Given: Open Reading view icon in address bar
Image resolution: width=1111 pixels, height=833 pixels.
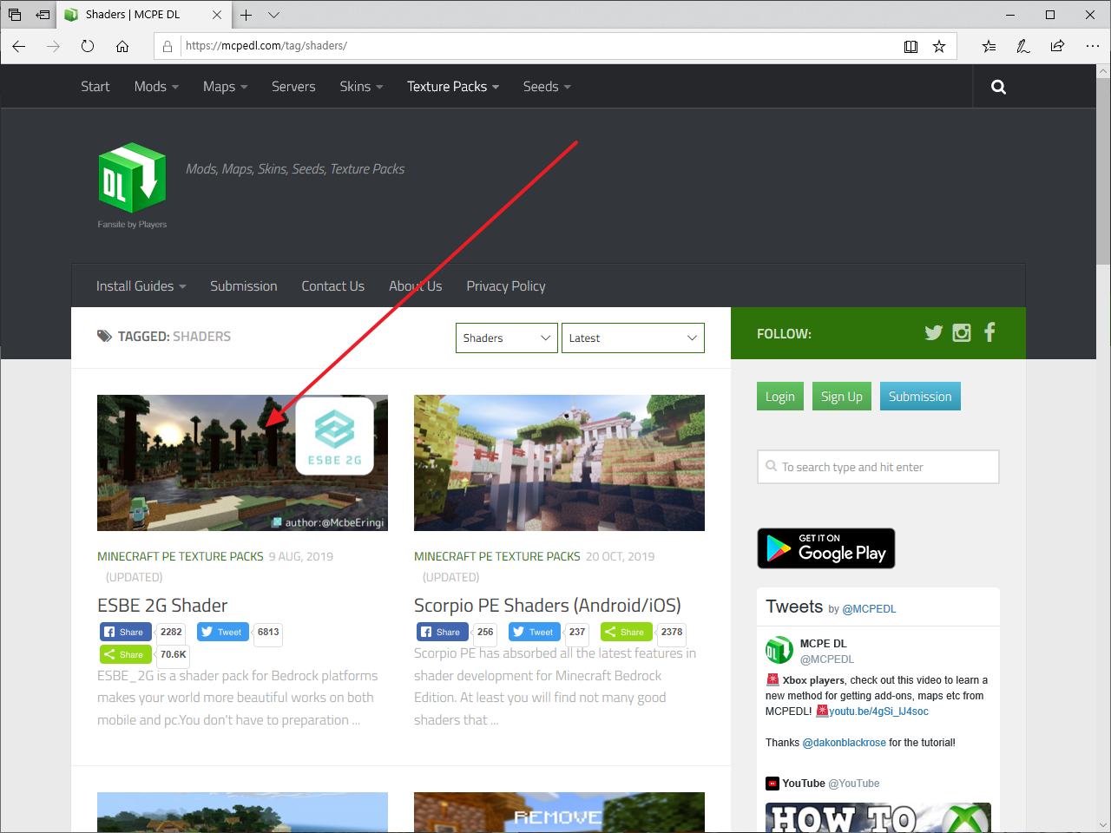Looking at the screenshot, I should pos(910,46).
